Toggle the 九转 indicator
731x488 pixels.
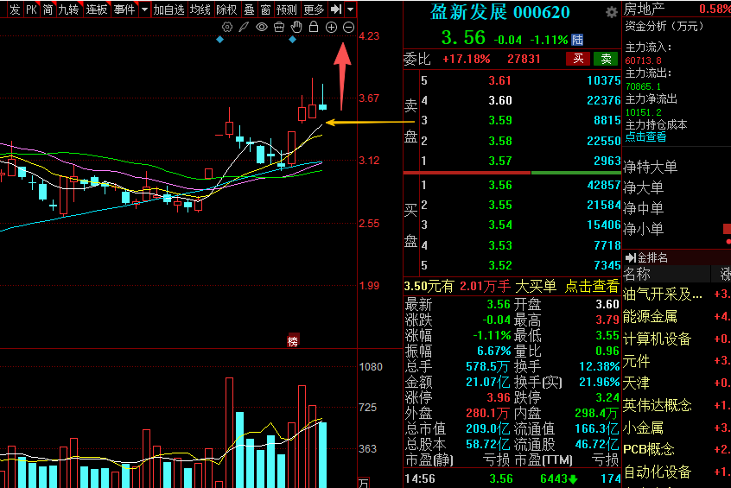click(69, 10)
